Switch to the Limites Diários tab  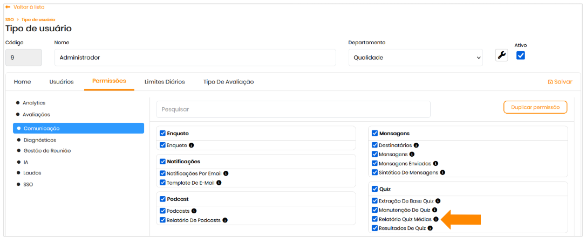click(165, 82)
